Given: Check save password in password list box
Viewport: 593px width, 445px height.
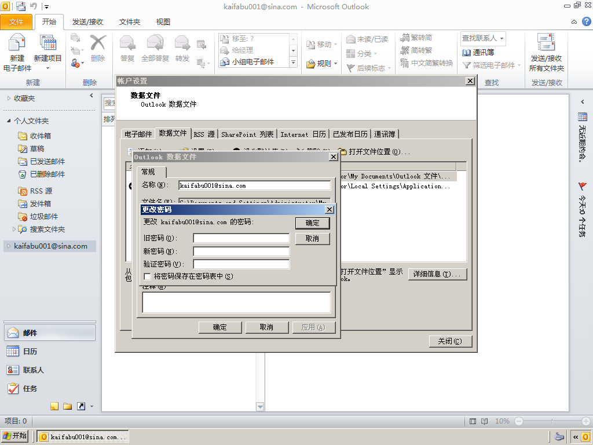Looking at the screenshot, I should click(x=148, y=276).
